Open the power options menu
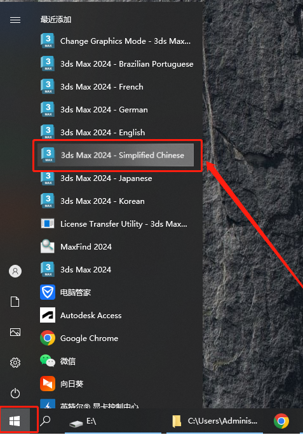Viewport: 303px width, 435px height. pos(15,393)
